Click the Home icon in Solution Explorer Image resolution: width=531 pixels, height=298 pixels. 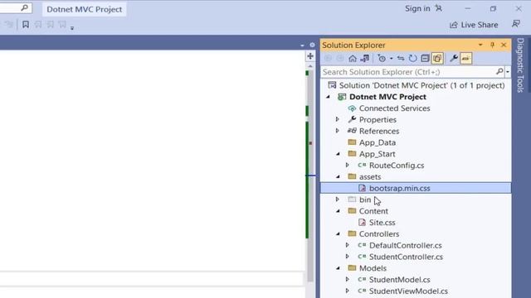[x=352, y=59]
